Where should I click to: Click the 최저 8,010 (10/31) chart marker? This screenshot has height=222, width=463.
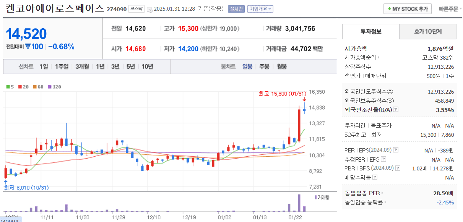(26, 188)
